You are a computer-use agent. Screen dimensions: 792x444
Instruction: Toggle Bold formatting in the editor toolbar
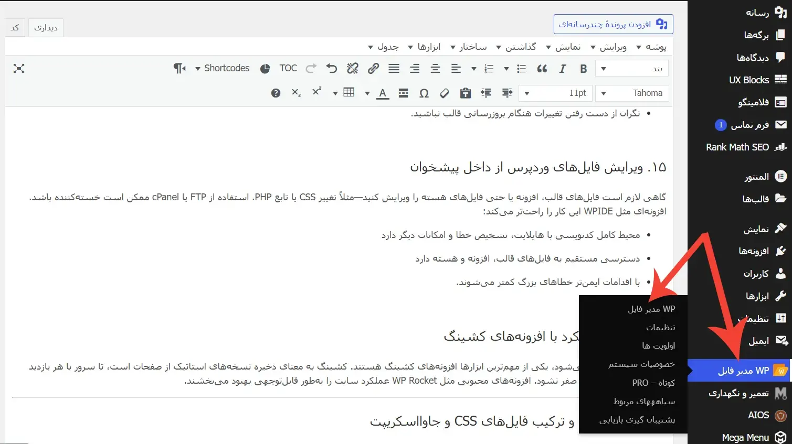583,68
